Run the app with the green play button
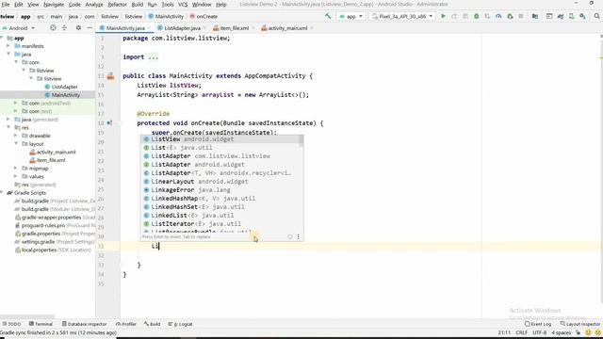Screen dimensions: 603x339 [443, 16]
